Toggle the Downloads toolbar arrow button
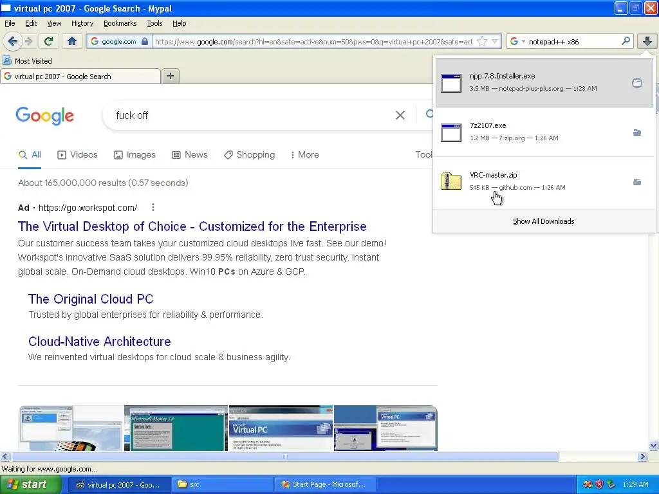The height and width of the screenshot is (494, 659). 647,41
